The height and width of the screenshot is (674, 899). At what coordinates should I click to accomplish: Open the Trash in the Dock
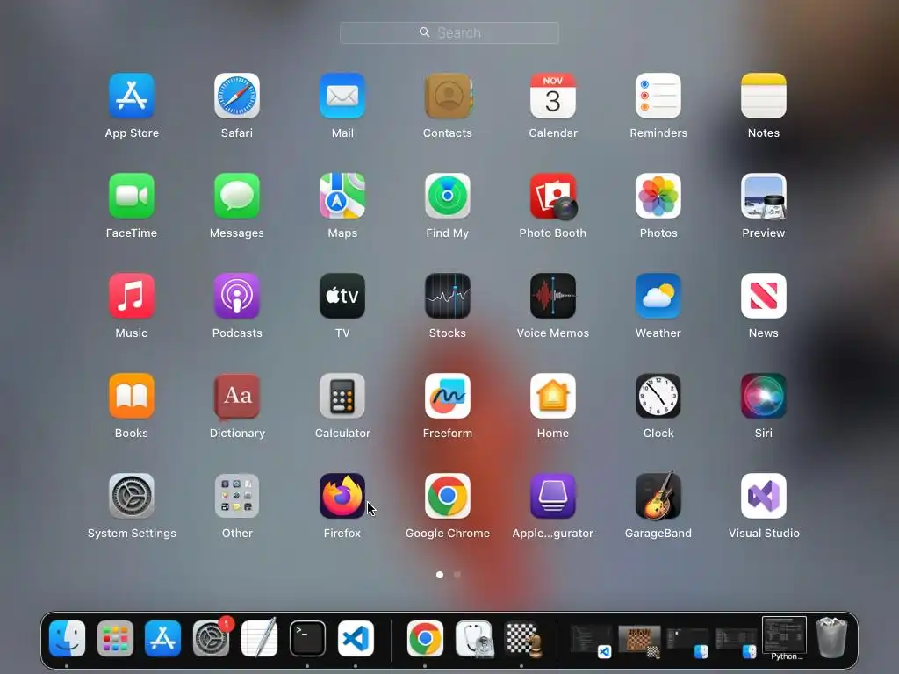coord(831,637)
